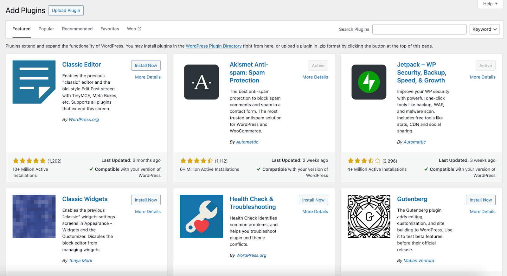Open the WordPress Plugin Directory link
This screenshot has height=276, width=507.
pyautogui.click(x=214, y=46)
